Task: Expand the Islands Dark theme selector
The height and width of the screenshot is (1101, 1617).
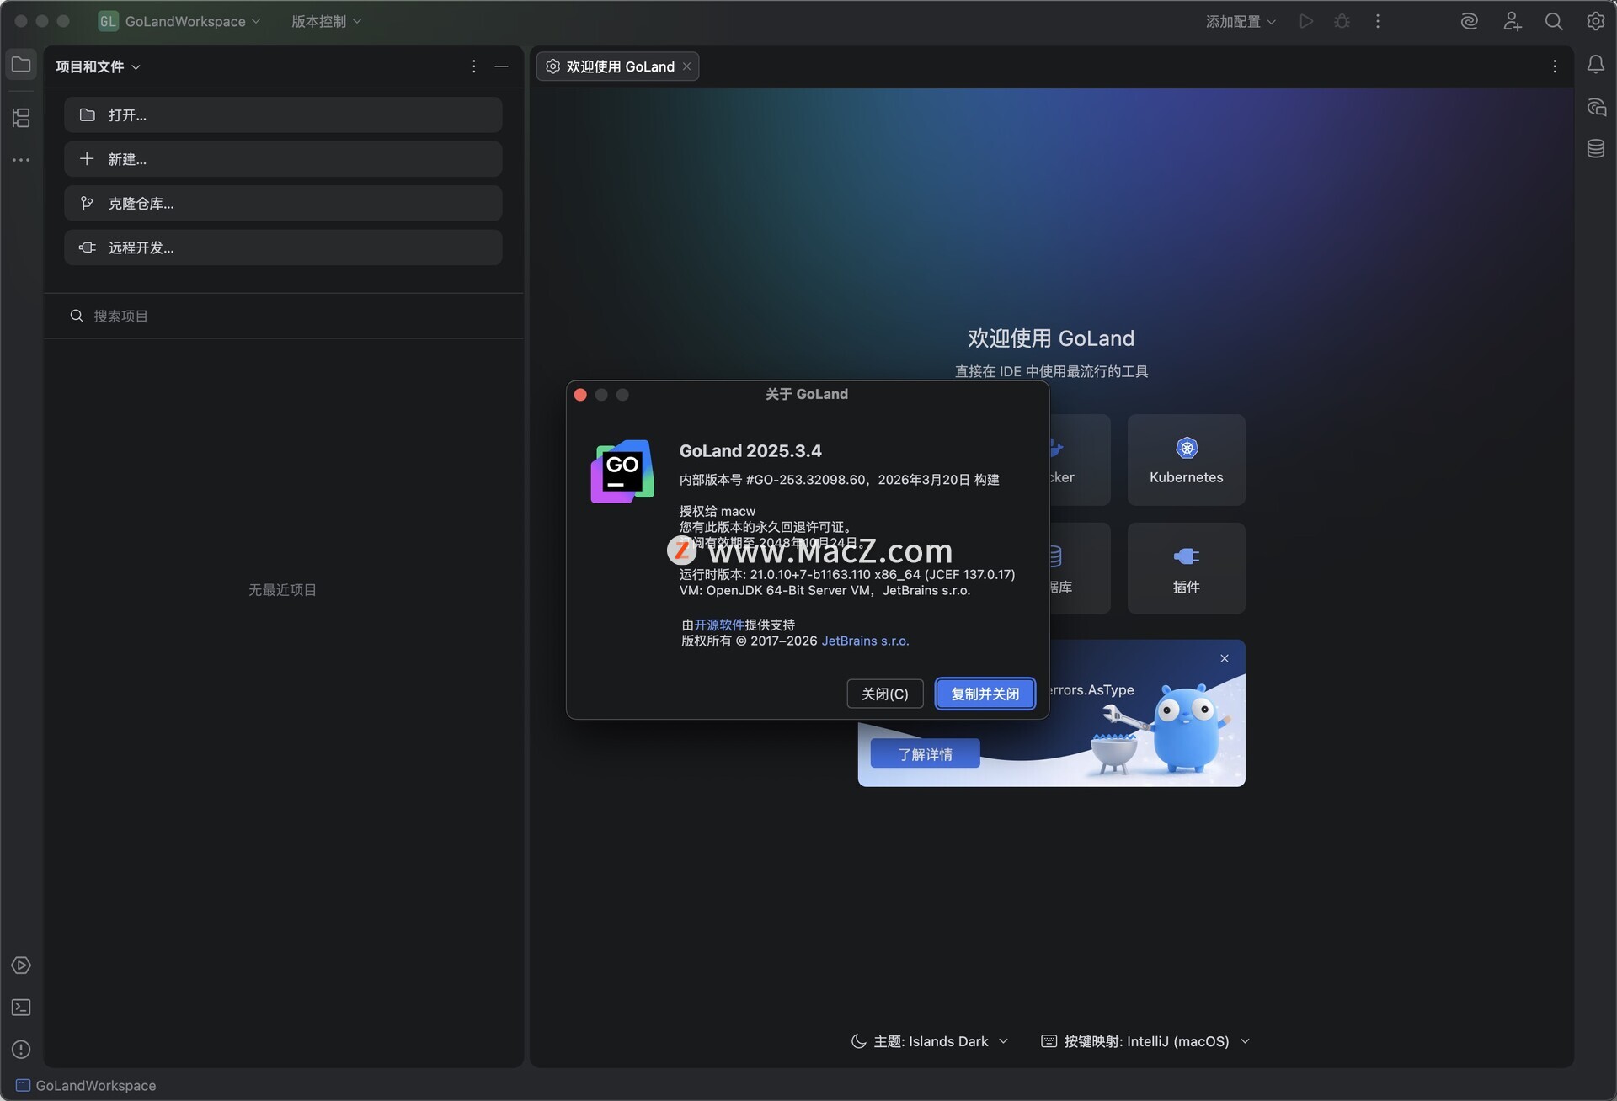Action: [930, 1041]
